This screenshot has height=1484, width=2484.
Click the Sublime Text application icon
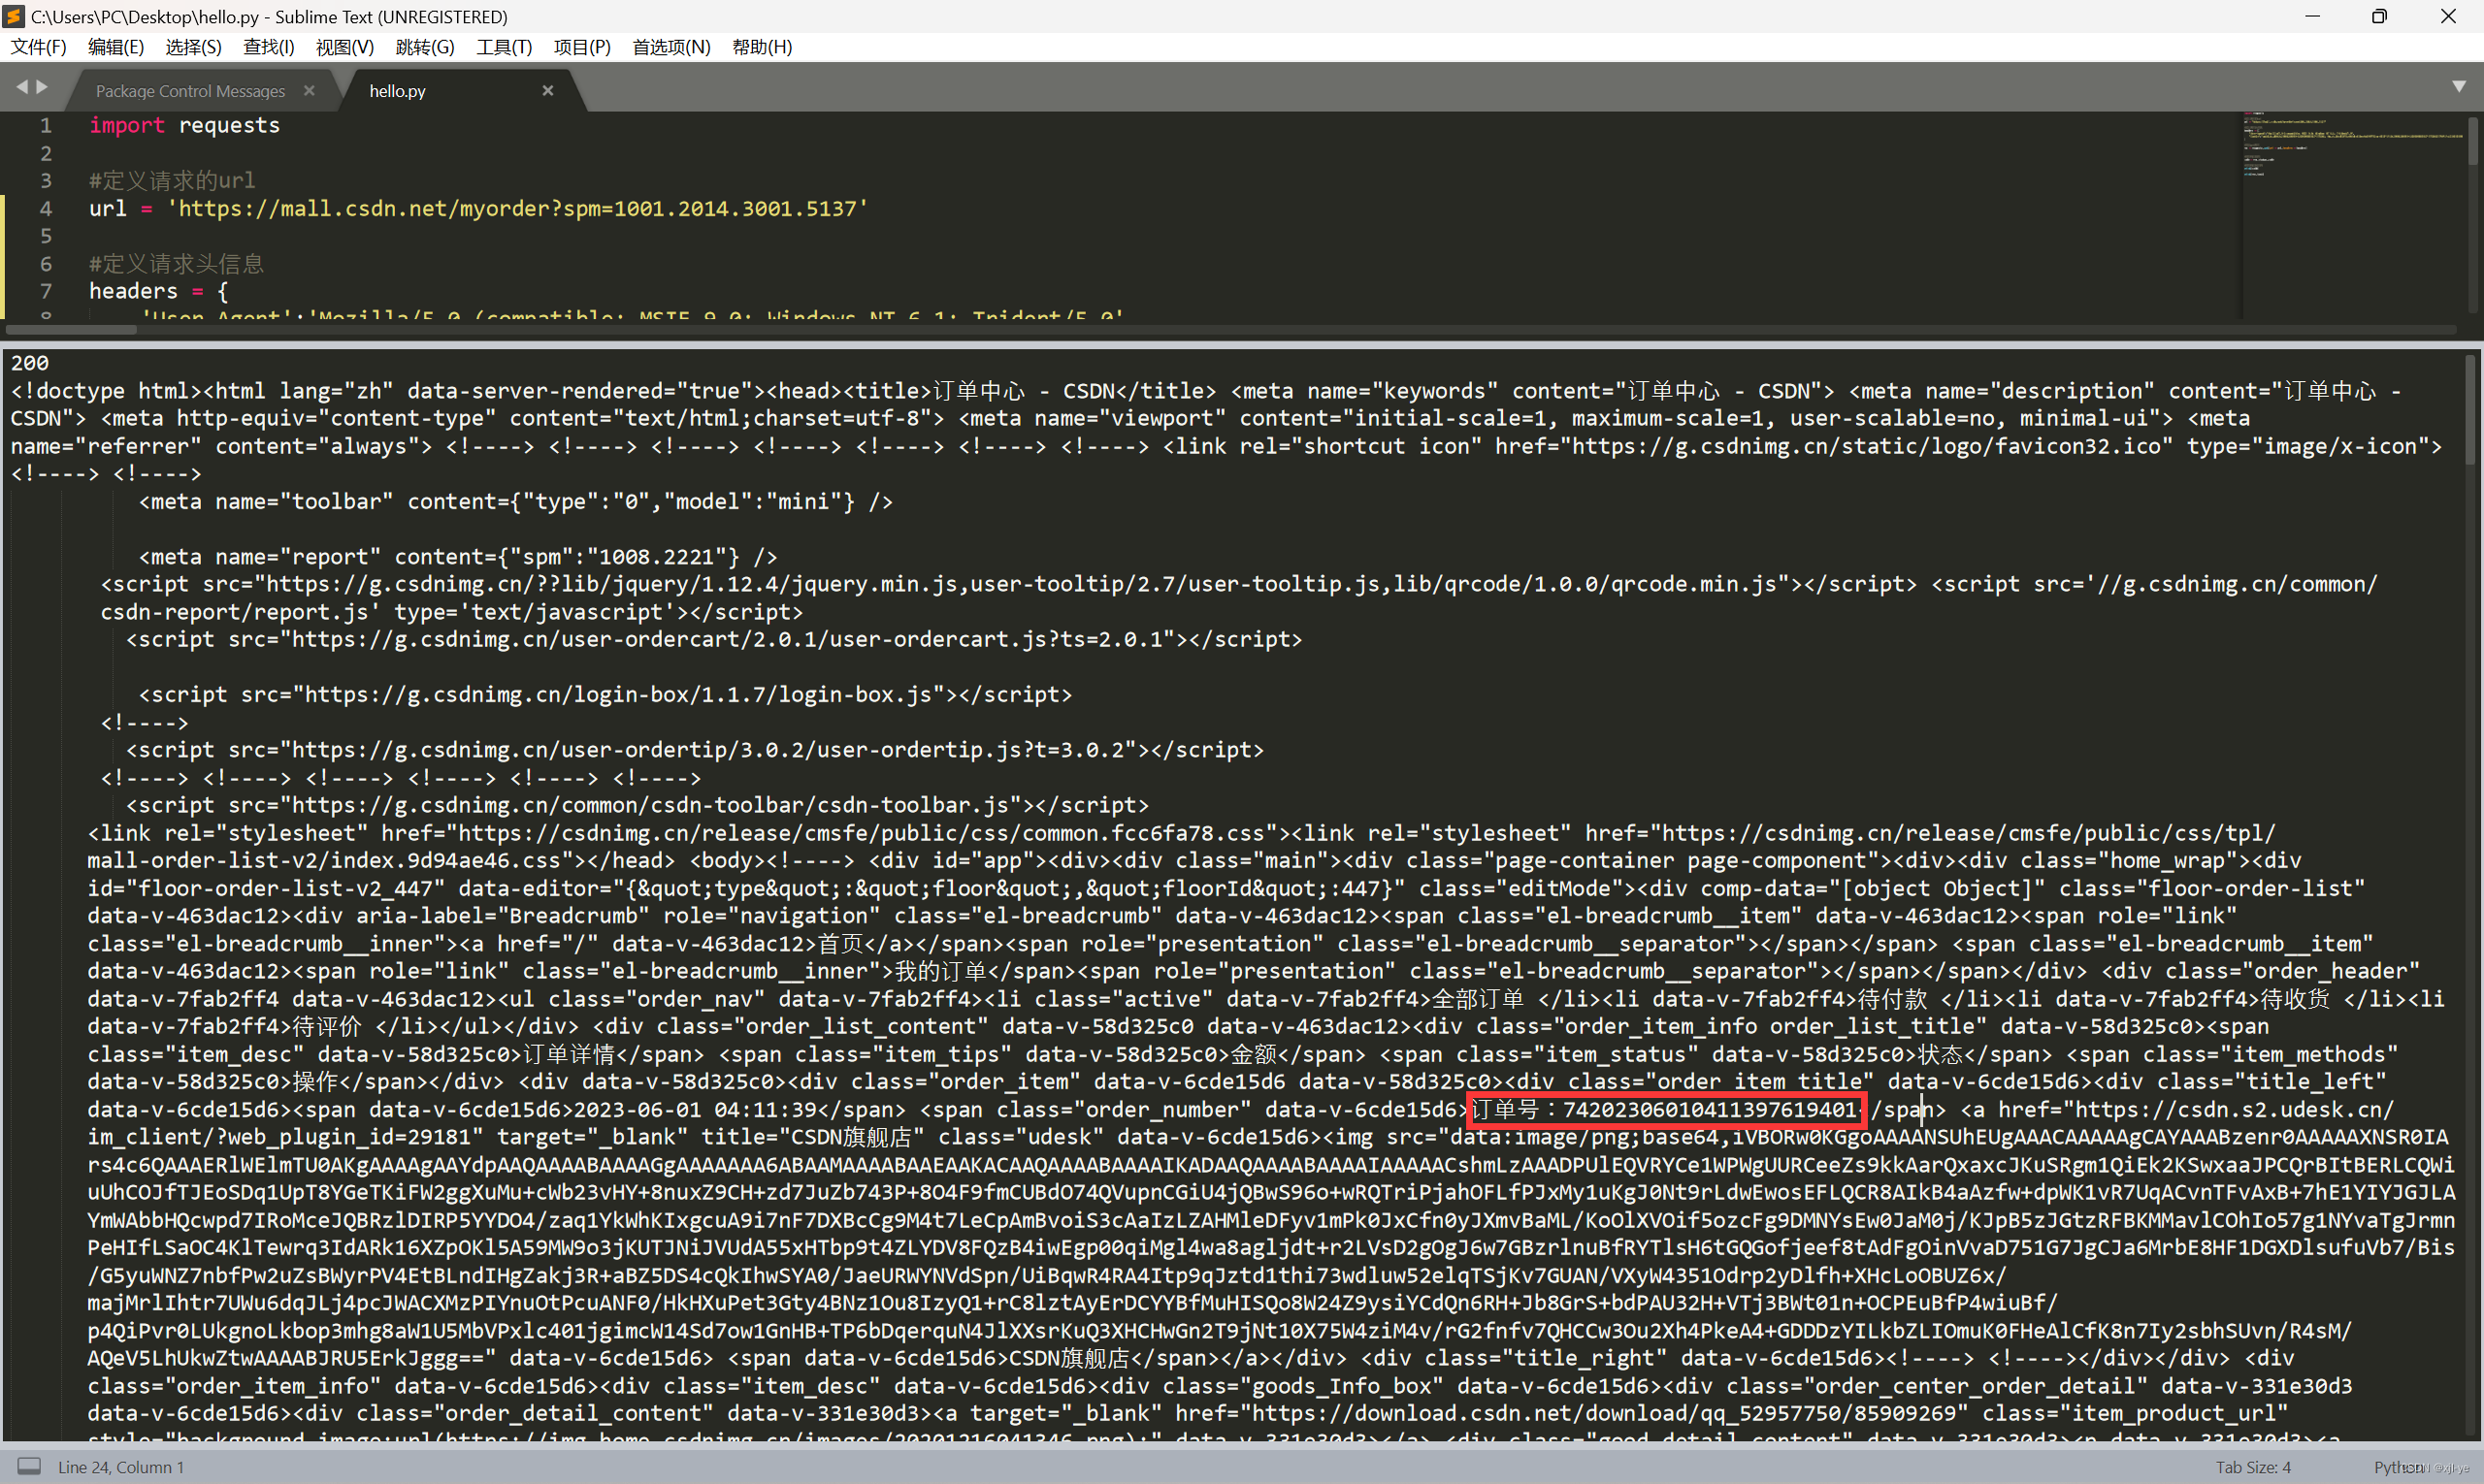coord(16,15)
